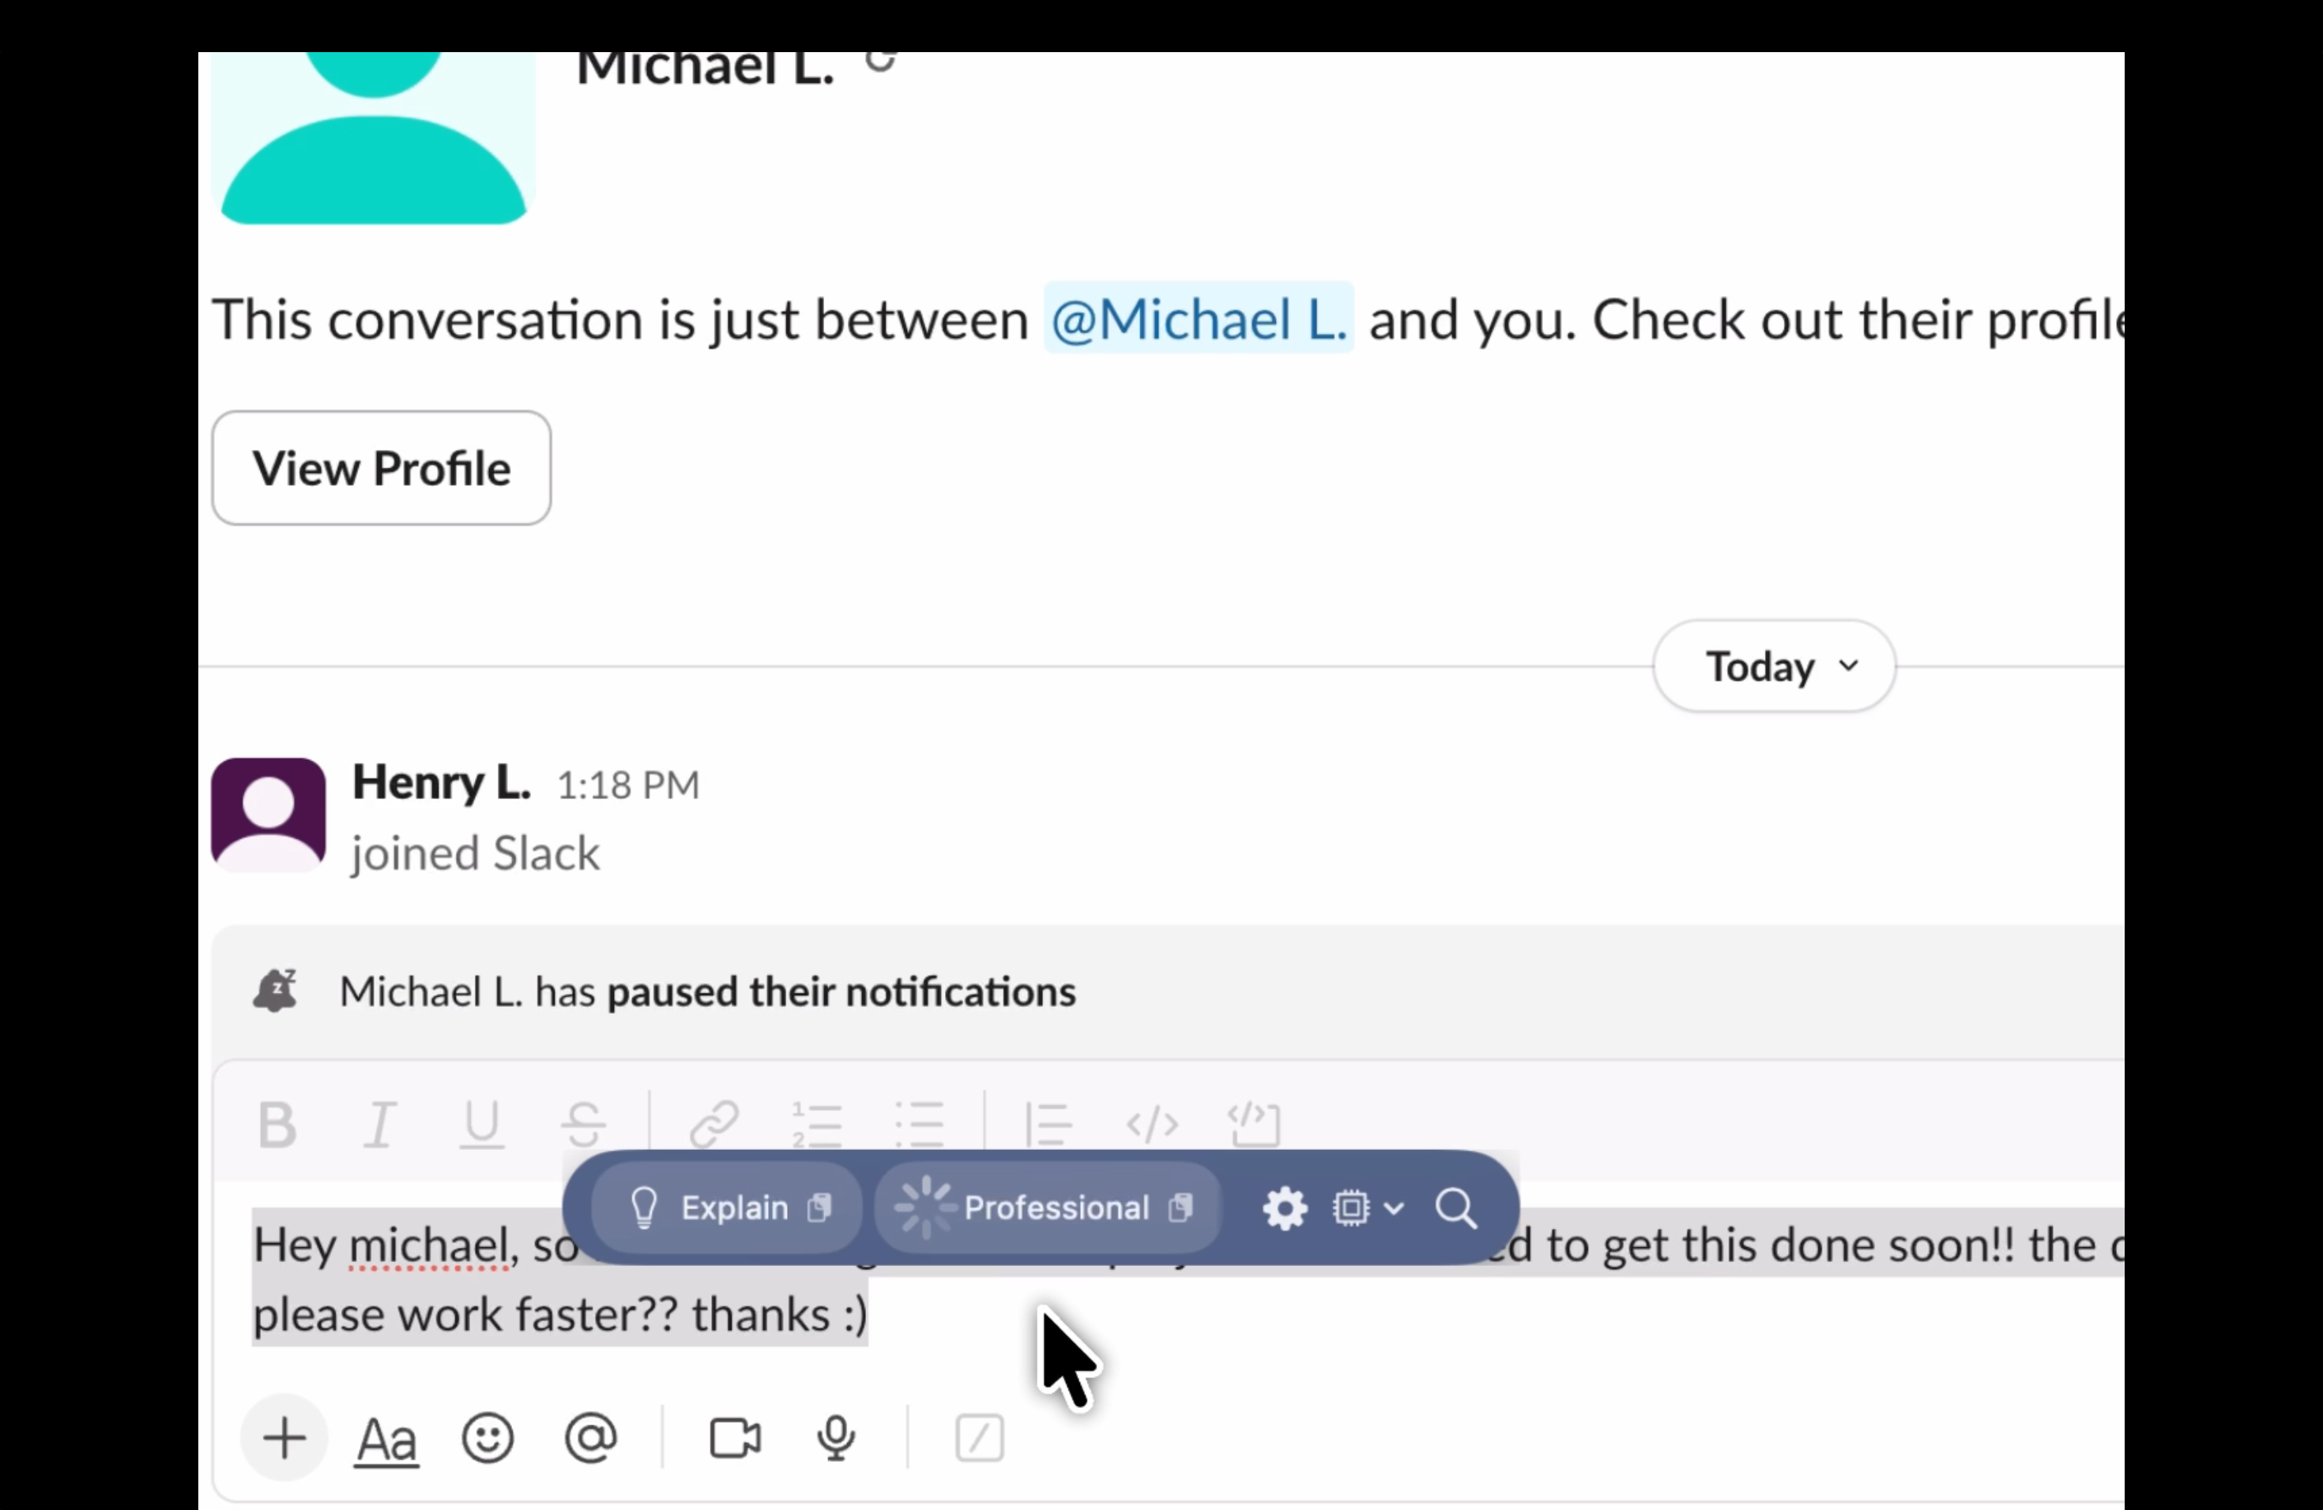Open the slash shortcuts menu
Viewport: 2323px width, 1510px height.
(979, 1439)
